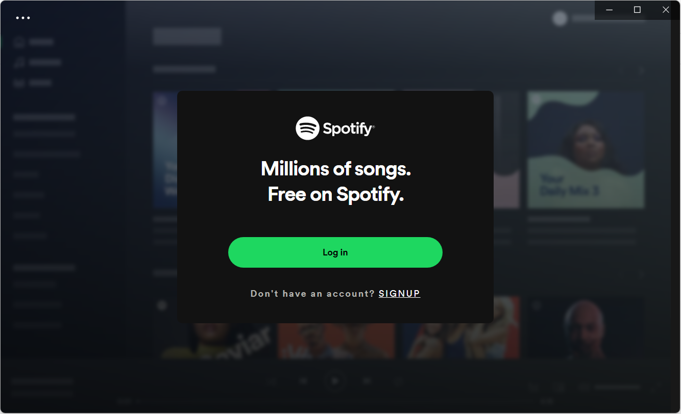
Task: Open the Your Daily Mix 3 card
Action: pos(586,150)
